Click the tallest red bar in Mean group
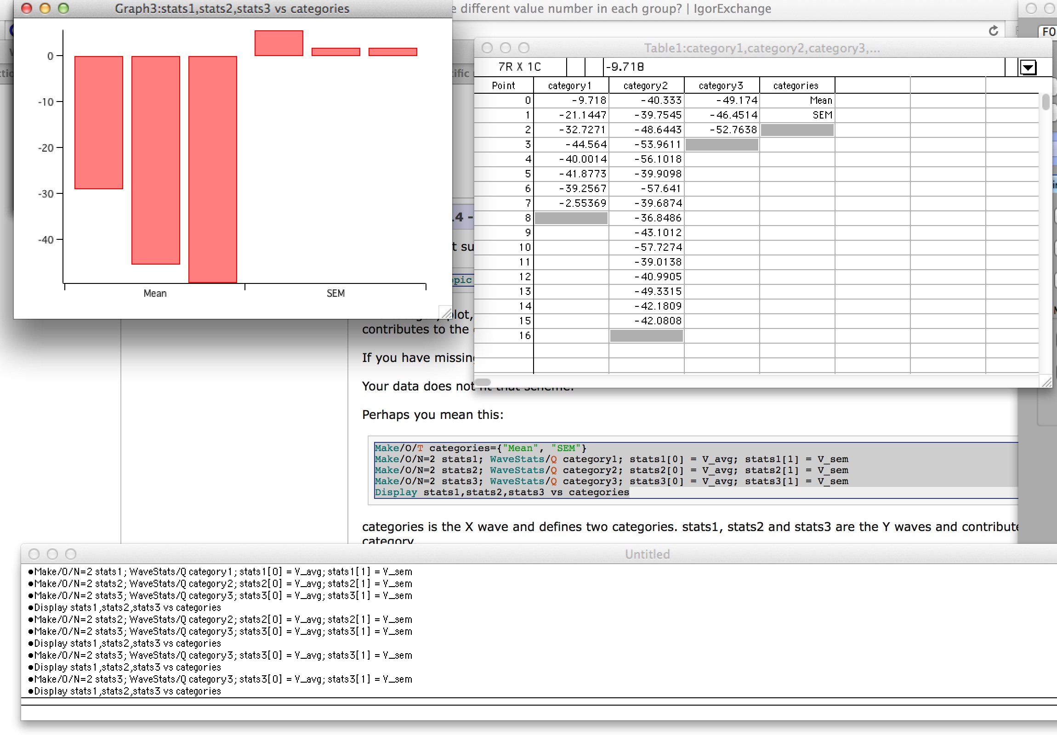This screenshot has height=735, width=1057. (x=212, y=170)
